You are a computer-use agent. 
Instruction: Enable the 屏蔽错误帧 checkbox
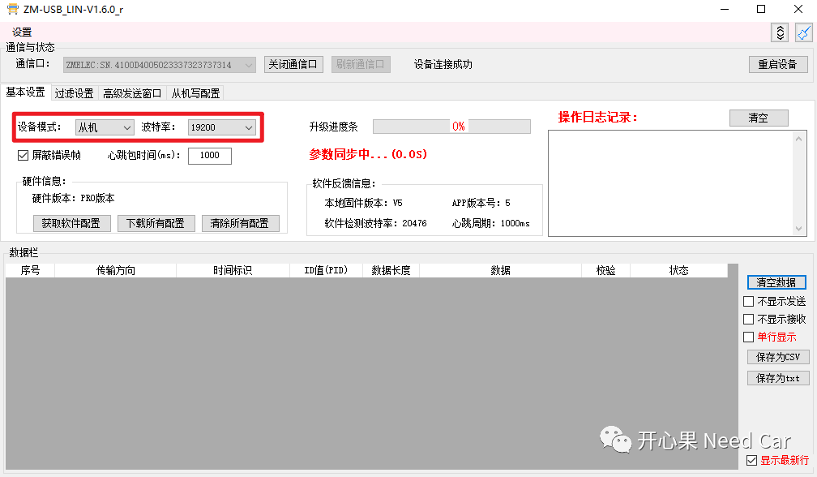tap(22, 155)
